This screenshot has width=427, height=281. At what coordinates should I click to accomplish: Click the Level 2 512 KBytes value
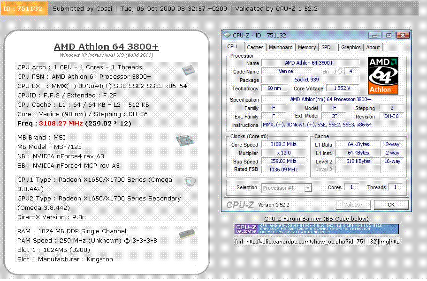click(358, 161)
